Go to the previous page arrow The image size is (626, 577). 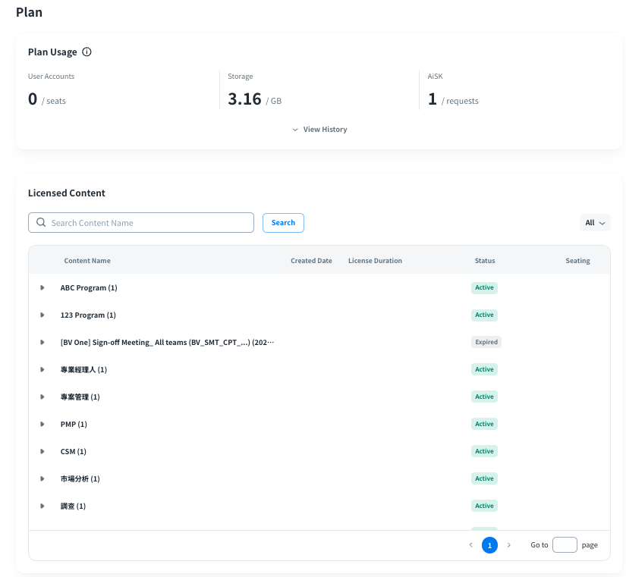470,545
